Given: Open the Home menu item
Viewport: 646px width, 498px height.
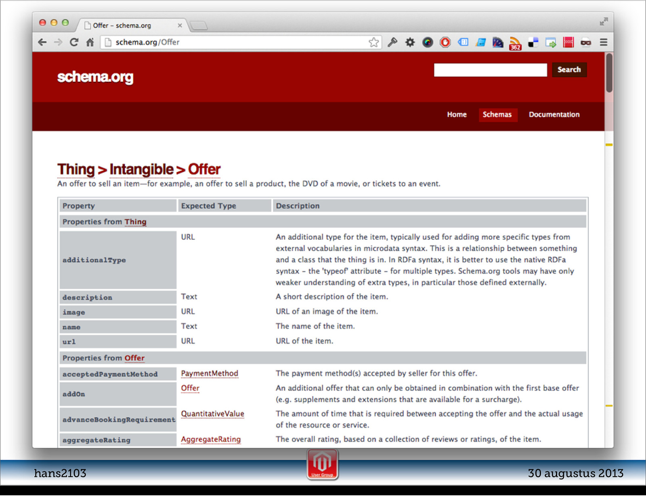Looking at the screenshot, I should (457, 114).
